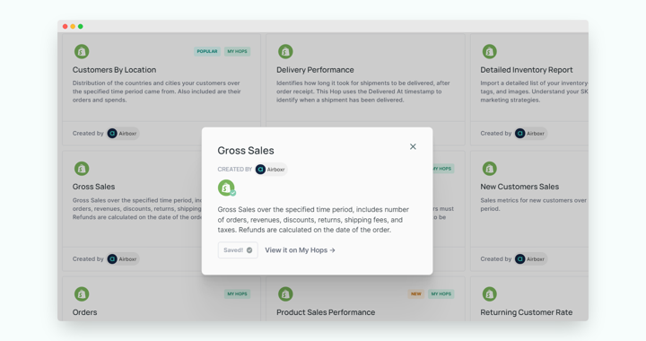Click Shopify icon on Delivery Performance card
The image size is (646, 341).
coord(285,51)
